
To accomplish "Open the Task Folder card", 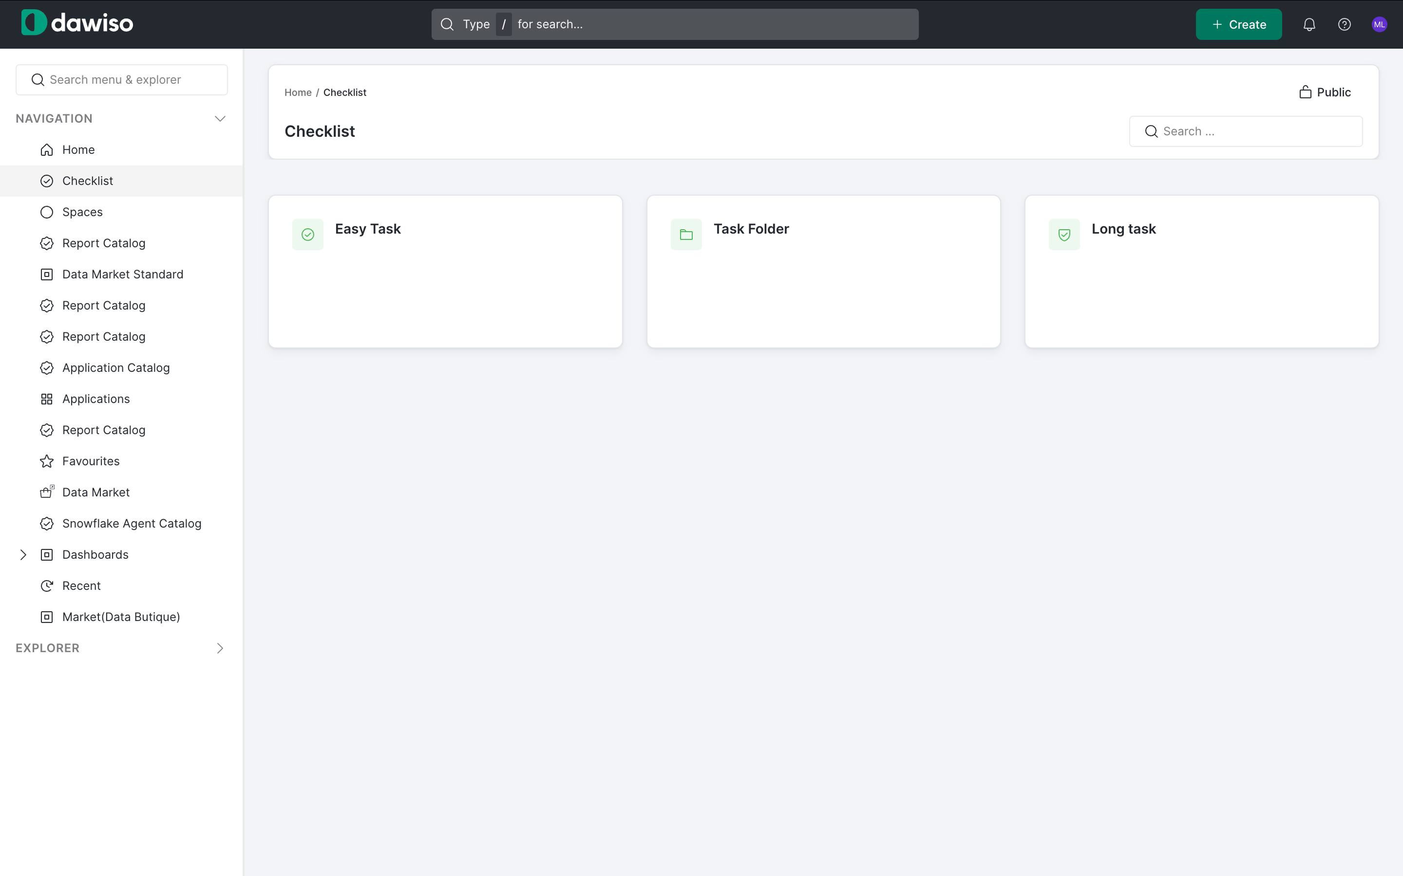I will pos(823,272).
